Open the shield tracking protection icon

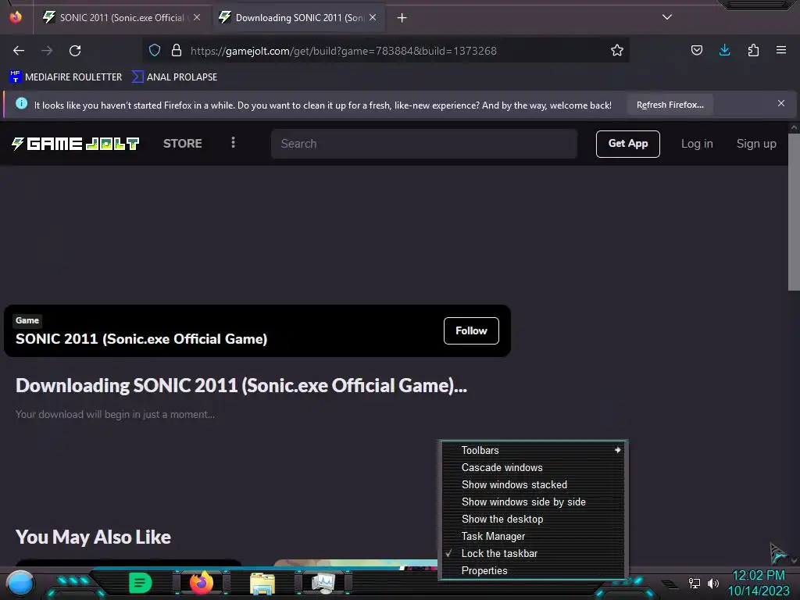pyautogui.click(x=155, y=50)
